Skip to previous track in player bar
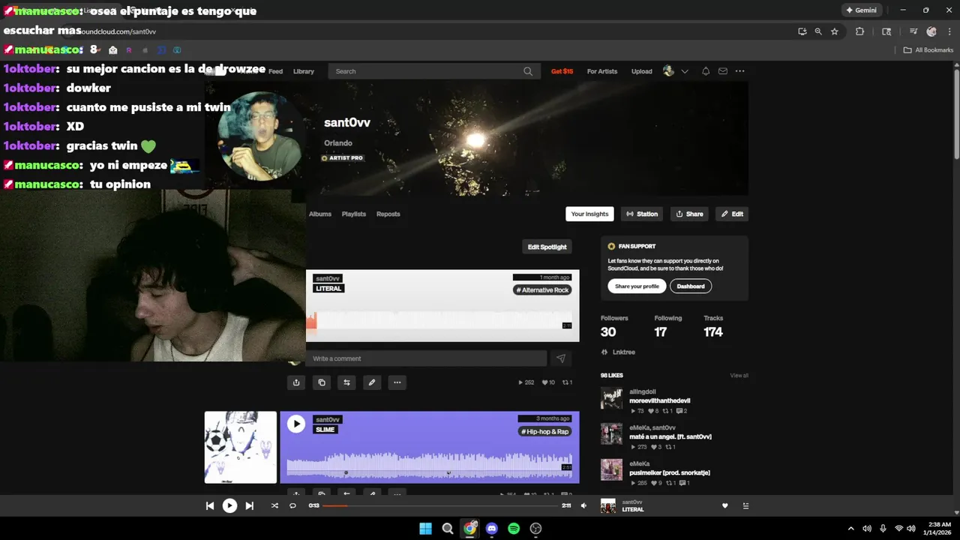960x540 pixels. 210,505
